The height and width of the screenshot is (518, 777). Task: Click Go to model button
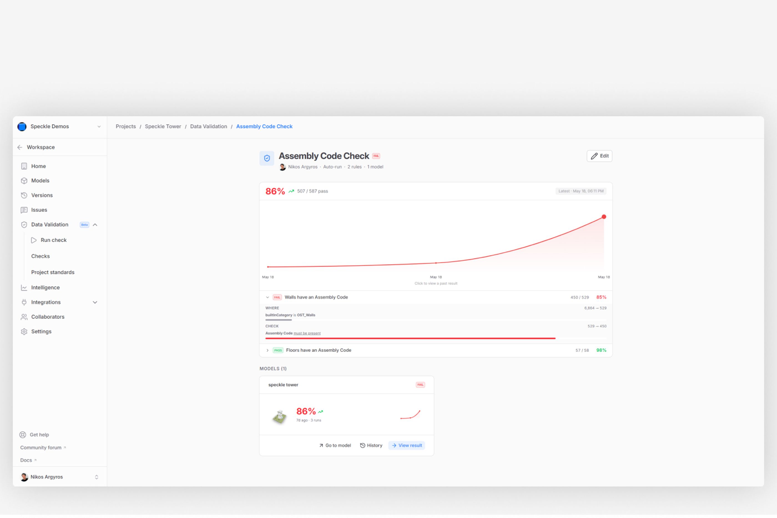[335, 446]
